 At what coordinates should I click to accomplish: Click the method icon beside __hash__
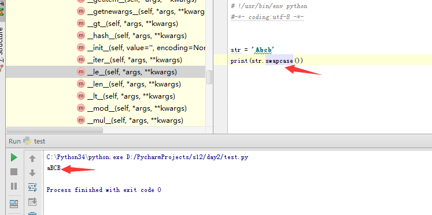click(81, 35)
